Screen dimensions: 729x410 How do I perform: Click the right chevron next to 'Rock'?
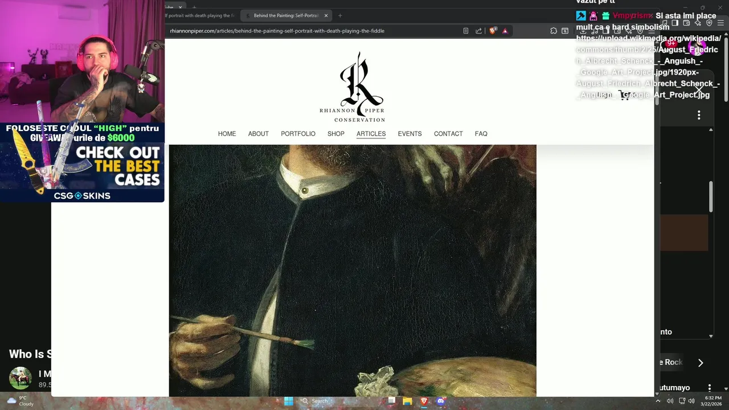point(701,363)
